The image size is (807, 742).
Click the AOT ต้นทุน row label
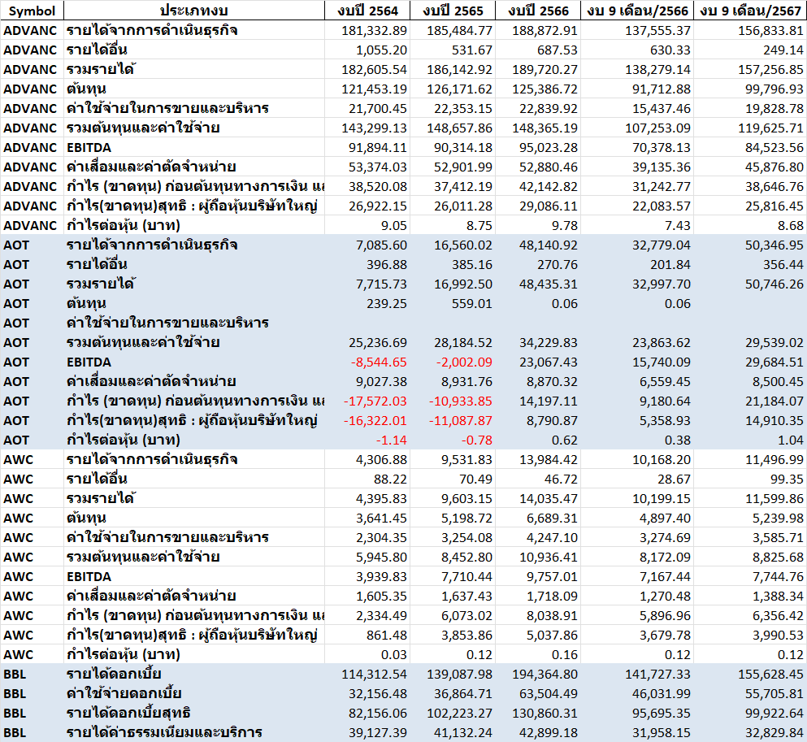86,304
